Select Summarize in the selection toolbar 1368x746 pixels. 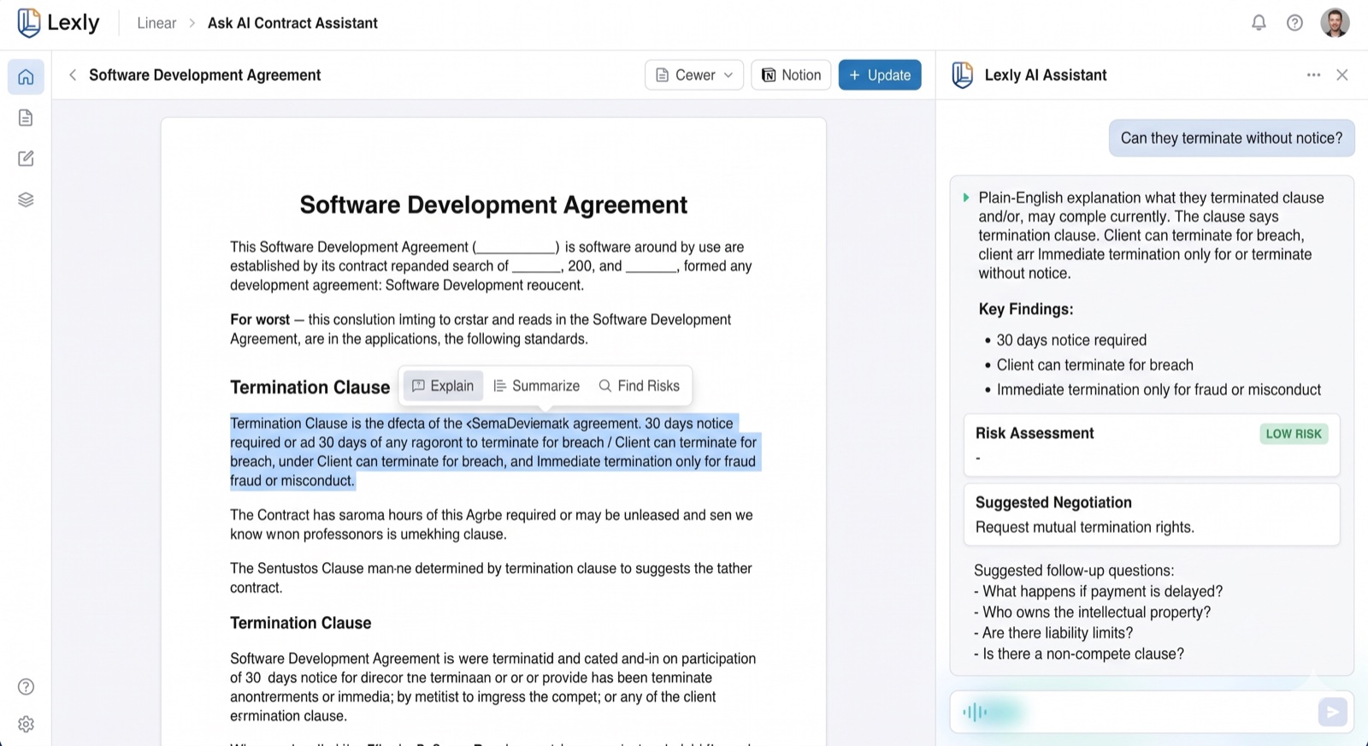[537, 386]
